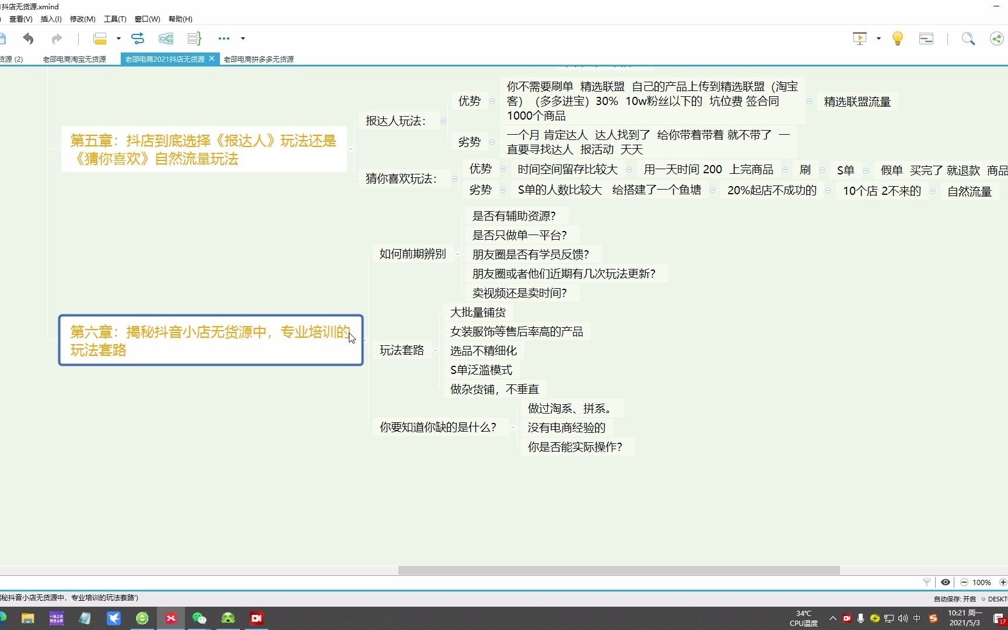Insert a boundary around topics
This screenshot has height=630, width=1008.
[166, 38]
